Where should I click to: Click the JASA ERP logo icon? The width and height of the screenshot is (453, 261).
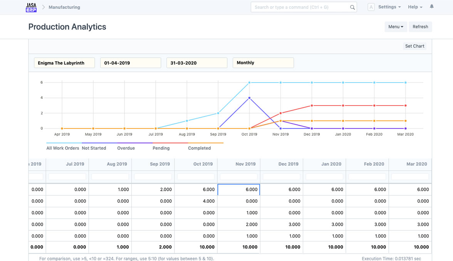click(31, 7)
